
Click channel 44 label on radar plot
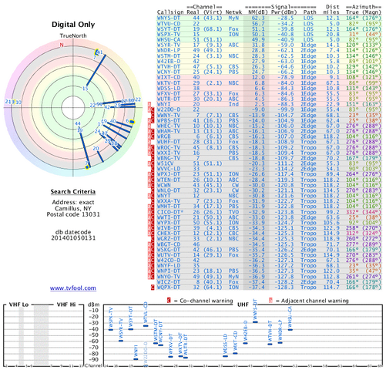78,123
